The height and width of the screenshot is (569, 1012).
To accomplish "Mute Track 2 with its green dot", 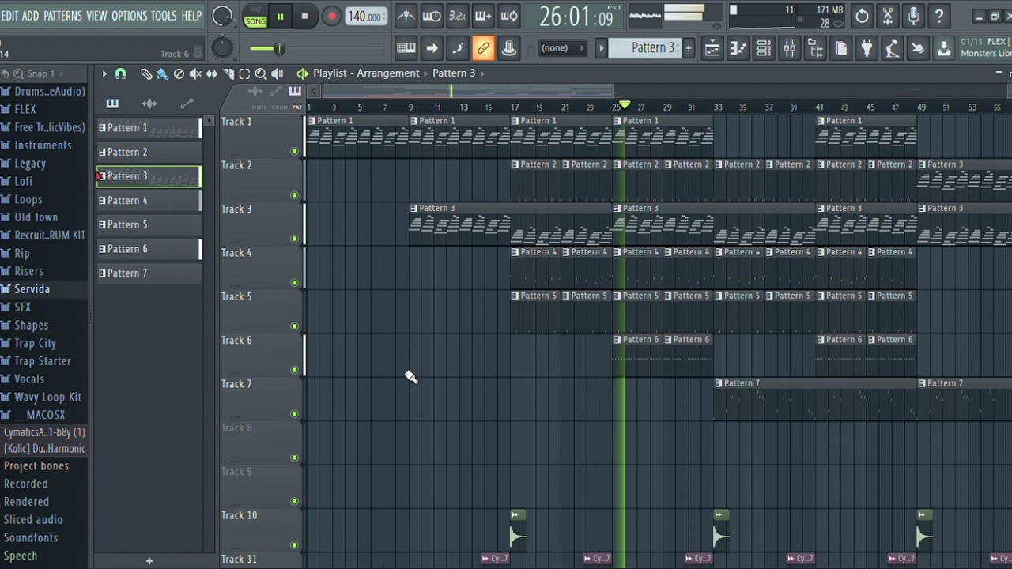I will (x=294, y=194).
